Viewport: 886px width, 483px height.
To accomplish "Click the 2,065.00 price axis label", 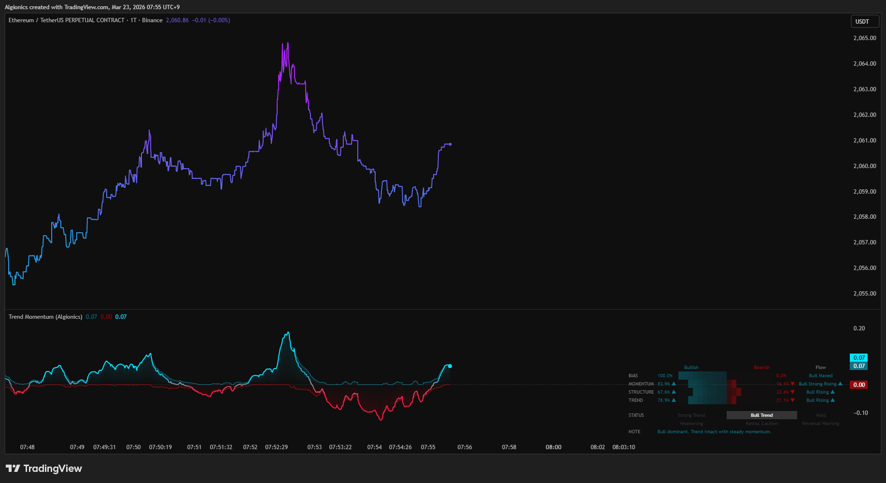I will pos(865,38).
